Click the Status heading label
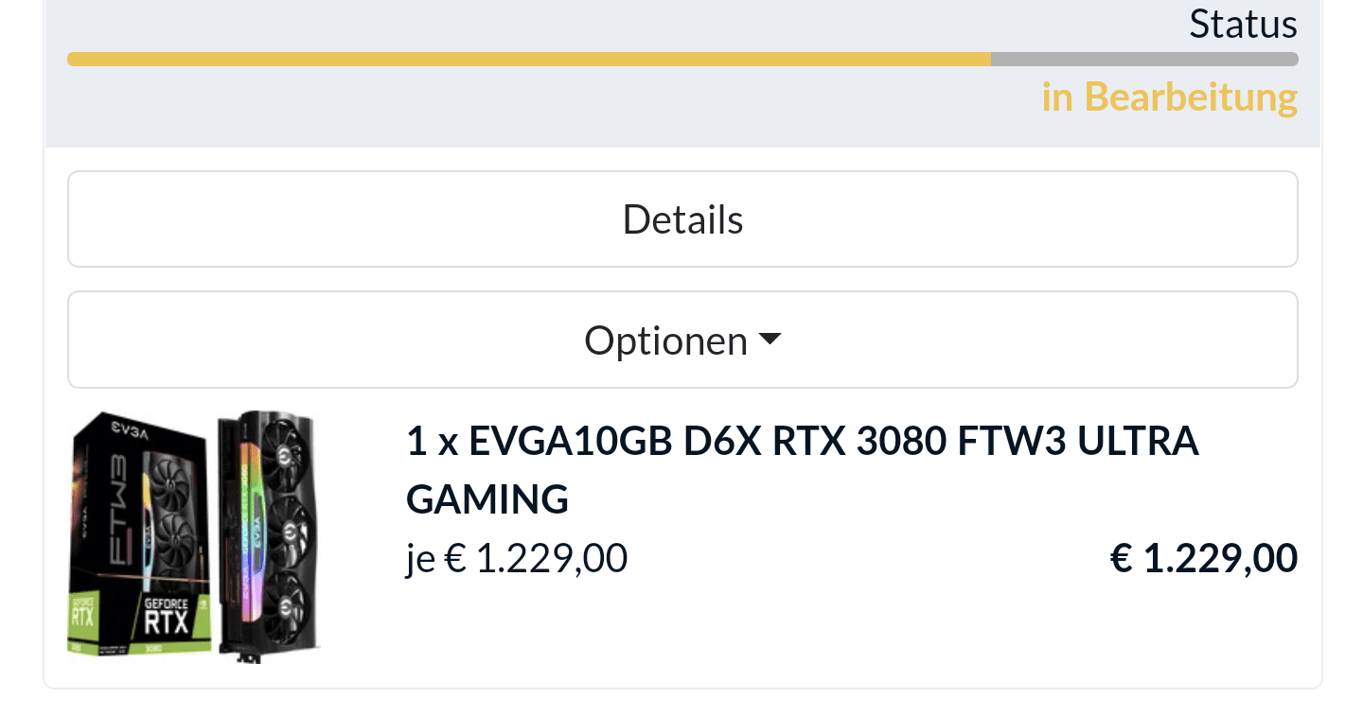1363x716 pixels. click(1243, 24)
